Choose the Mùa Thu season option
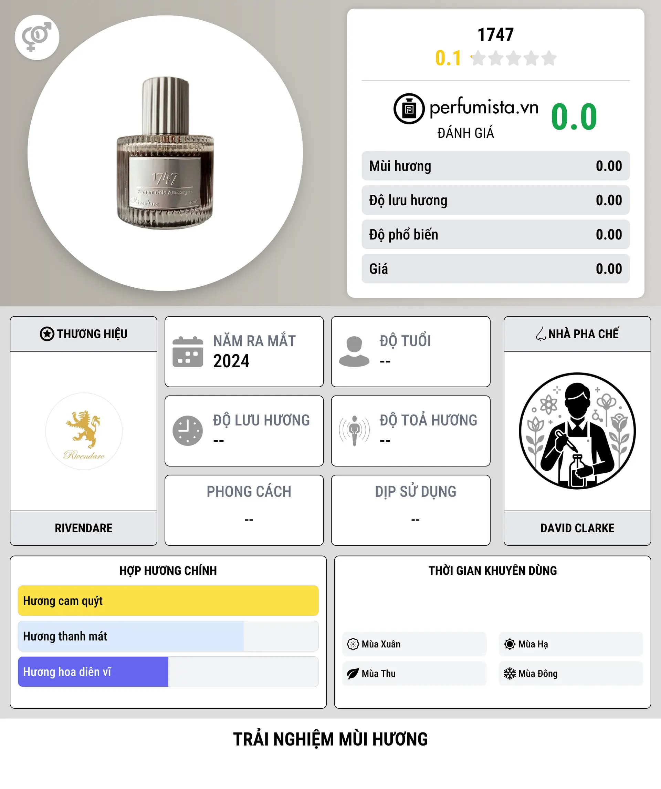Screen dimensions: 661x789 point(415,674)
